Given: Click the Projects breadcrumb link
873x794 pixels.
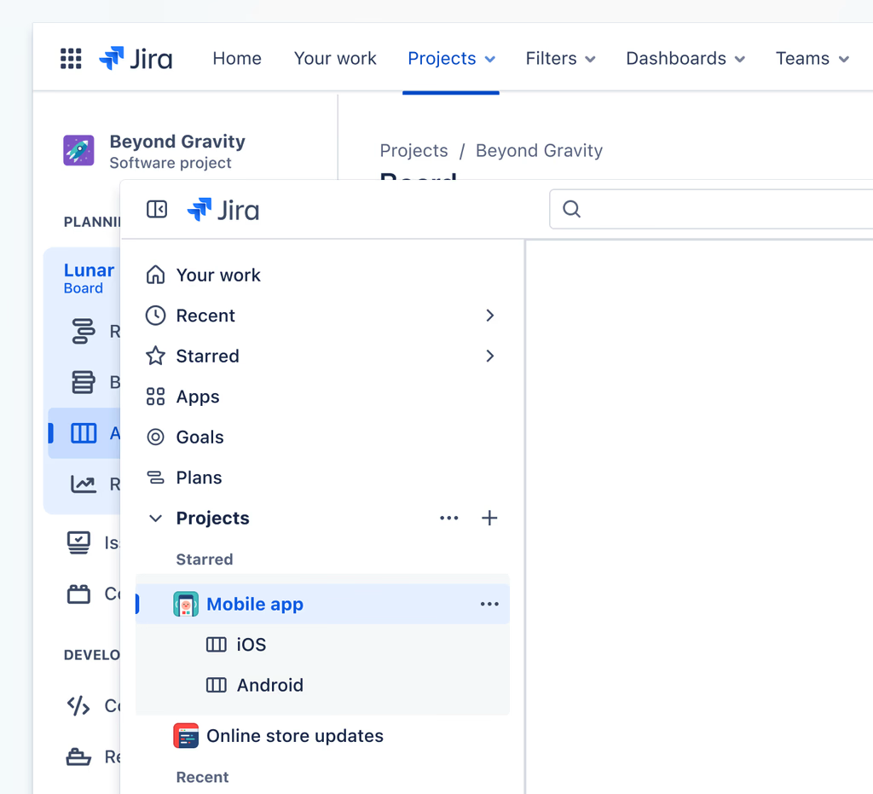Looking at the screenshot, I should pos(413,150).
